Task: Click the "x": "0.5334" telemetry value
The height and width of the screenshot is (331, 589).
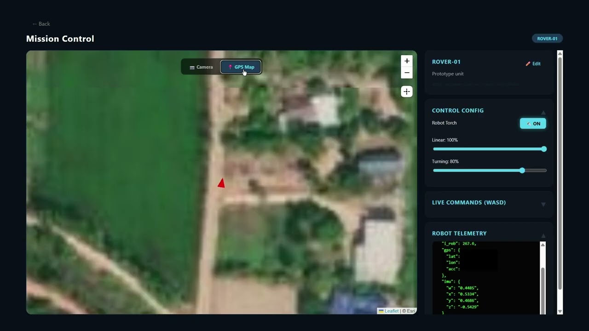Action: [462, 294]
